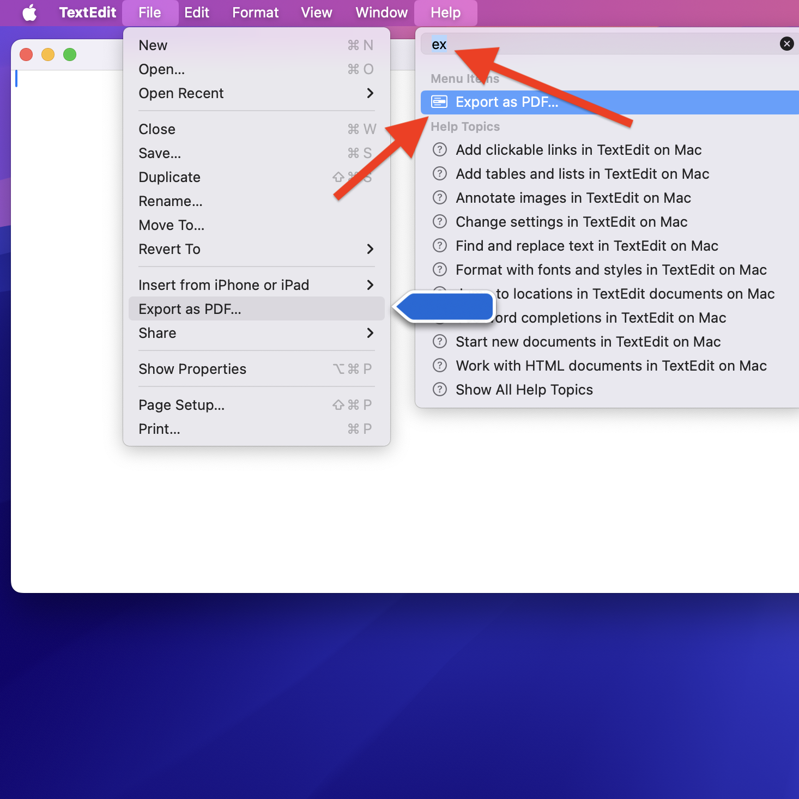Choose Print... from the File menu
The width and height of the screenshot is (799, 799).
256,429
